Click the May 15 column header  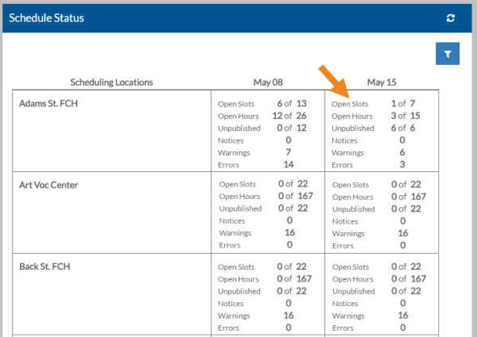[382, 82]
